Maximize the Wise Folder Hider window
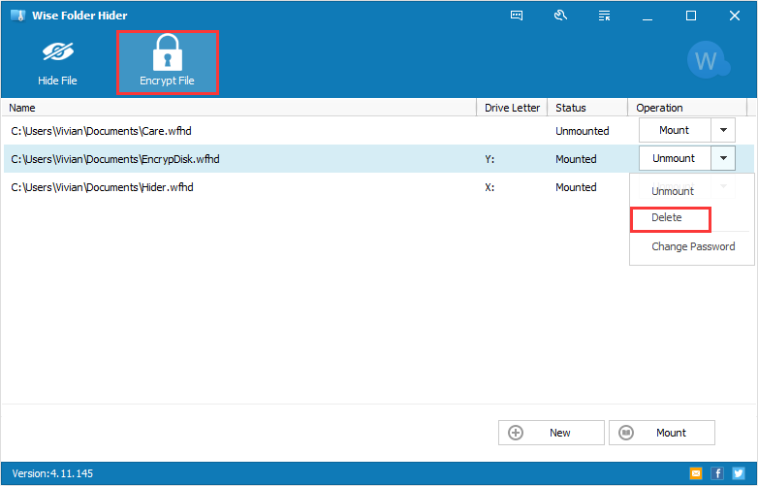758x486 pixels. (691, 16)
